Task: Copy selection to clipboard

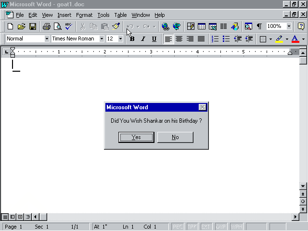Action: [94, 26]
